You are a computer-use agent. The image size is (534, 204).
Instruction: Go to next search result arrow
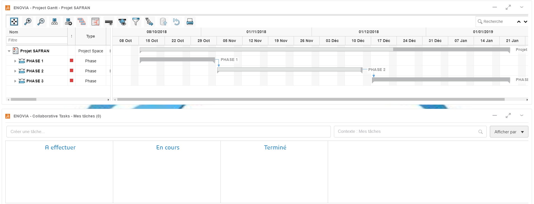click(x=526, y=21)
